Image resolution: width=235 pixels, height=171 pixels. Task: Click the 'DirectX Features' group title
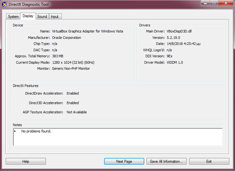[25, 86]
